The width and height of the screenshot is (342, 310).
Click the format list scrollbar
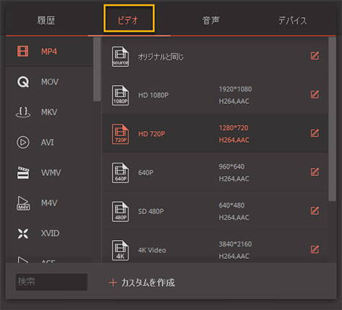pos(97,69)
